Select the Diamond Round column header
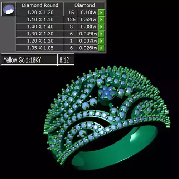Viewport: 179px width, 179px height. point(40,5)
